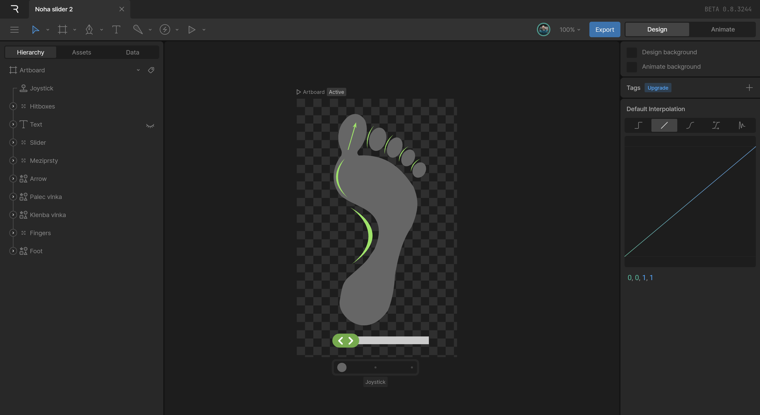Click the Text layer icon
Screen dimensions: 760x415
click(x=23, y=125)
